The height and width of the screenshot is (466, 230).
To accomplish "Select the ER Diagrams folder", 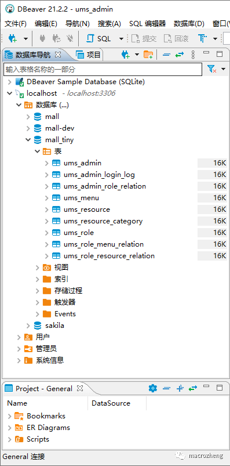I will point(48,428).
